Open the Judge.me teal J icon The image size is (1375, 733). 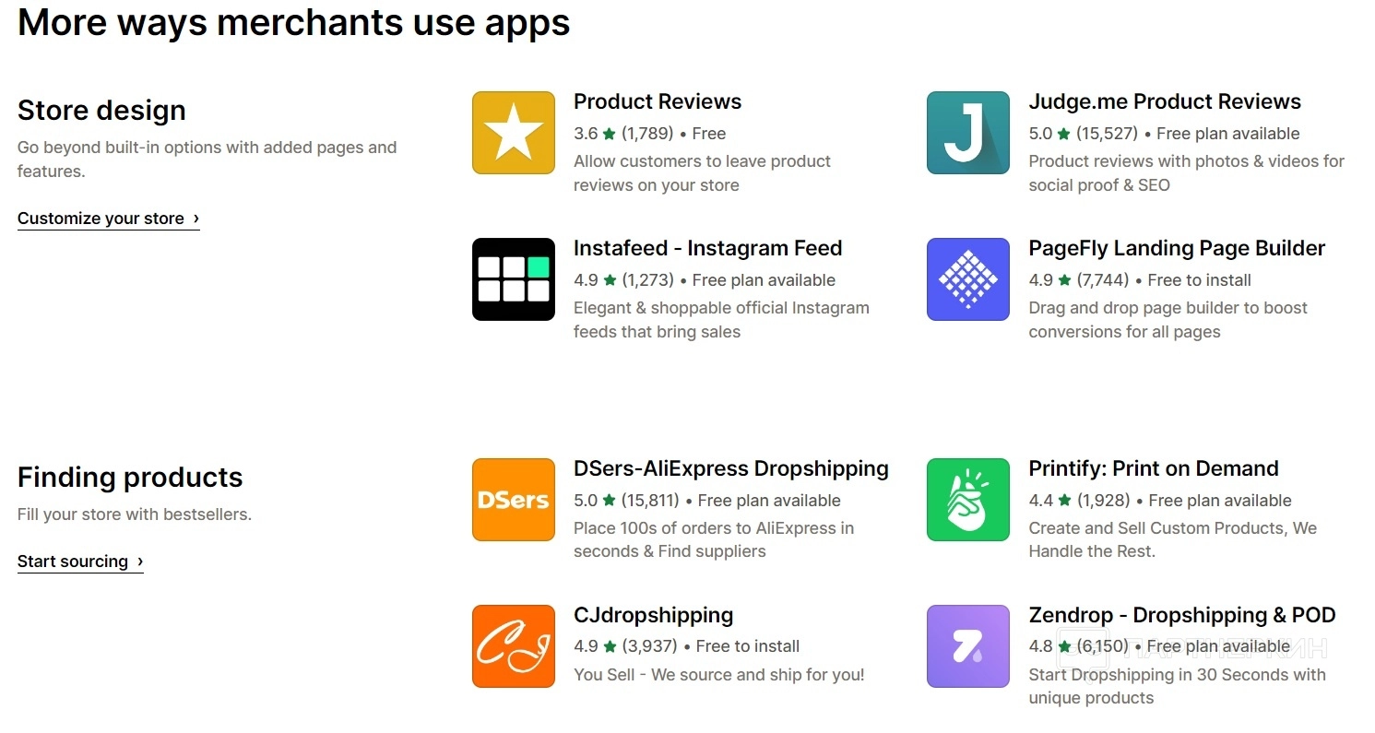pos(967,133)
